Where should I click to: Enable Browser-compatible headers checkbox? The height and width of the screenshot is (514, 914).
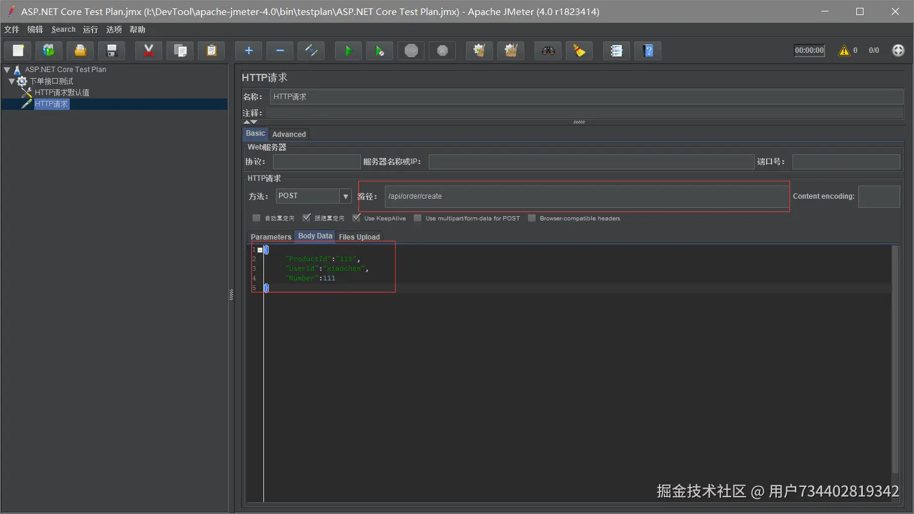(x=532, y=218)
